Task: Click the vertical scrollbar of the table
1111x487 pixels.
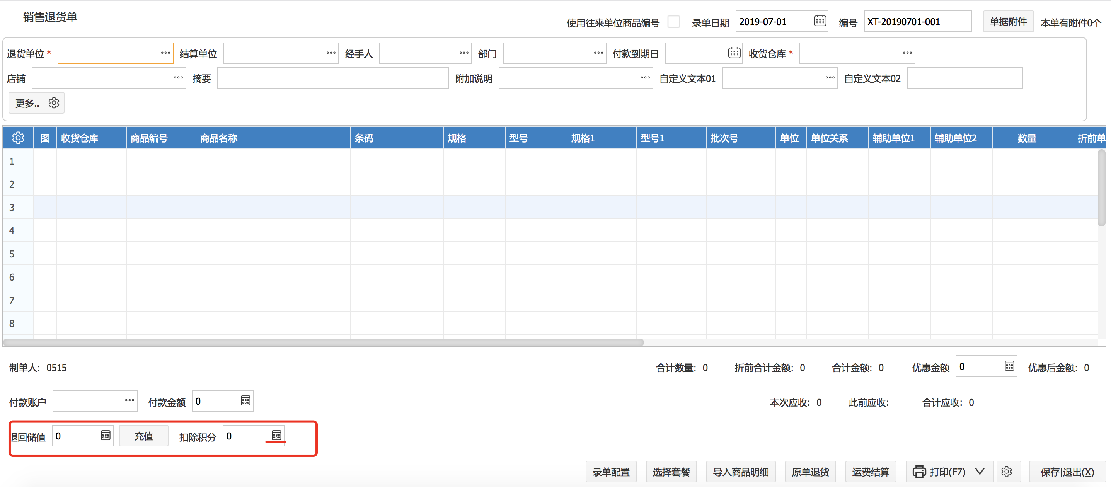Action: (1101, 187)
